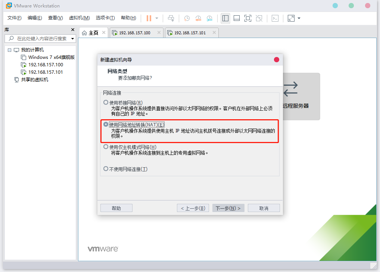Toggle the library sidebar view icon
Viewport: 380px width, 272px height.
pyautogui.click(x=225, y=18)
